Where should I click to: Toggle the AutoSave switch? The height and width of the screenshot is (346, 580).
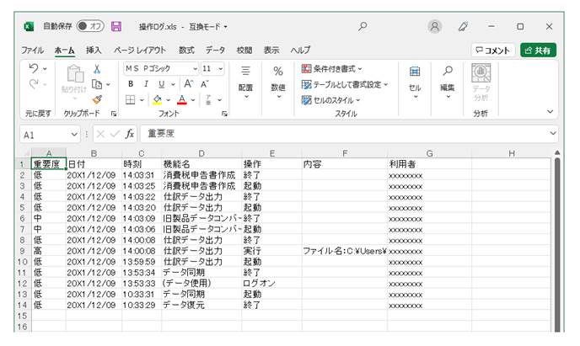[x=90, y=26]
